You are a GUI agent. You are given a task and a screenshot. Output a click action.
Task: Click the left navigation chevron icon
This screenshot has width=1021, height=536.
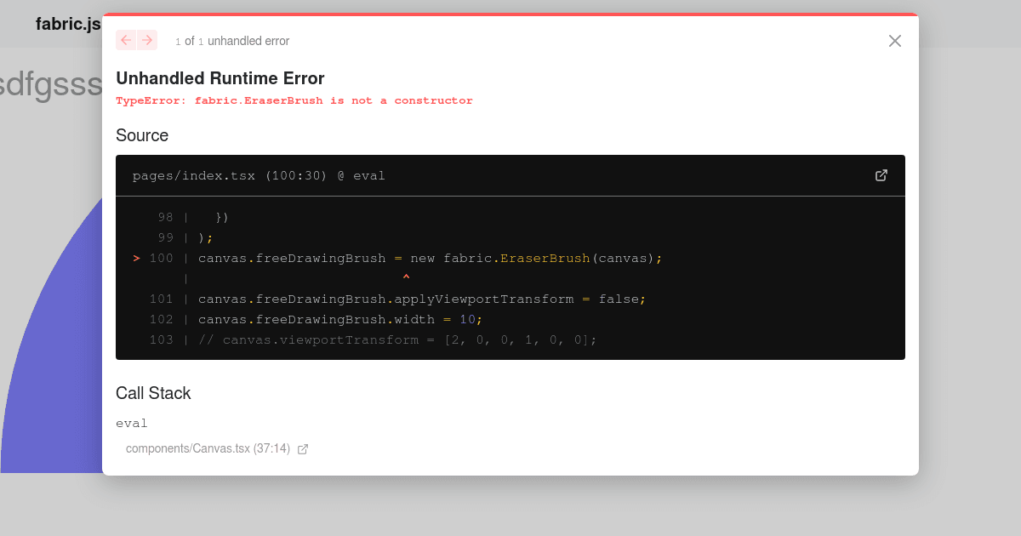[125, 40]
